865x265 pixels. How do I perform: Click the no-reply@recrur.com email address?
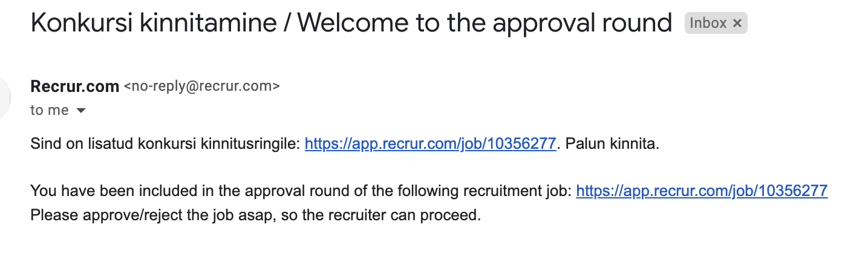pos(201,87)
